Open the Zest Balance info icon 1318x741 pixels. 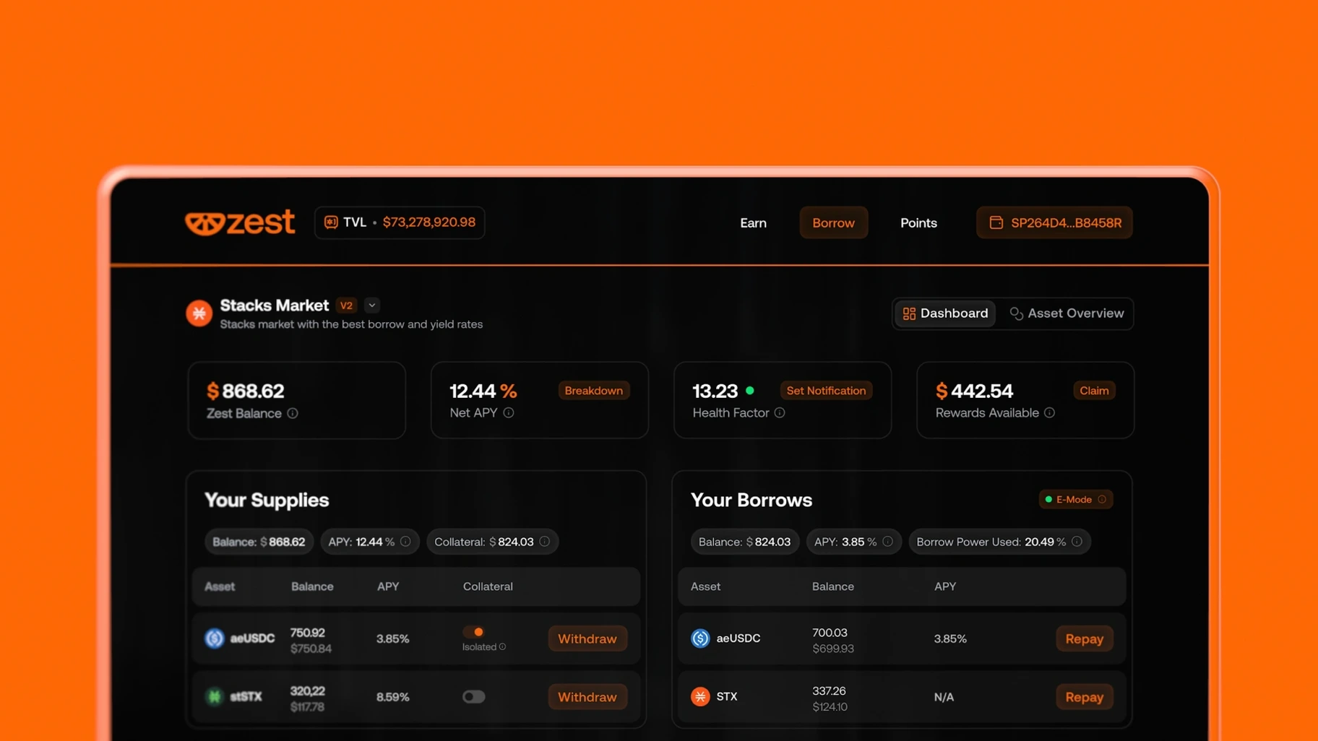click(293, 413)
